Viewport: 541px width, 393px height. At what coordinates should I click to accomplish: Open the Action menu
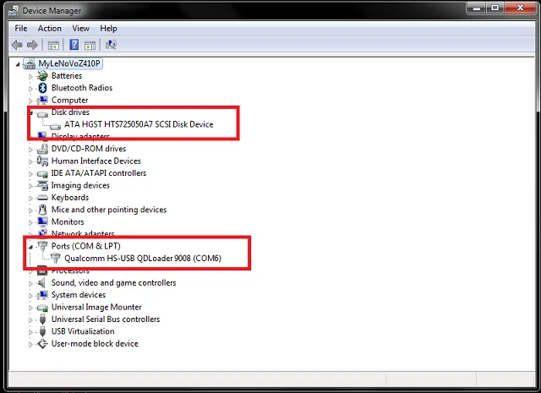pos(50,28)
